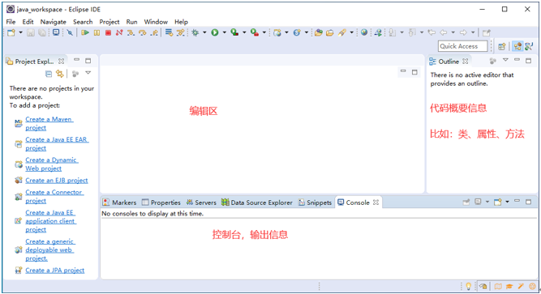Viewport: 541px width, 294px height.
Task: Open the Run configurations dropdown arrow
Action: 224,32
